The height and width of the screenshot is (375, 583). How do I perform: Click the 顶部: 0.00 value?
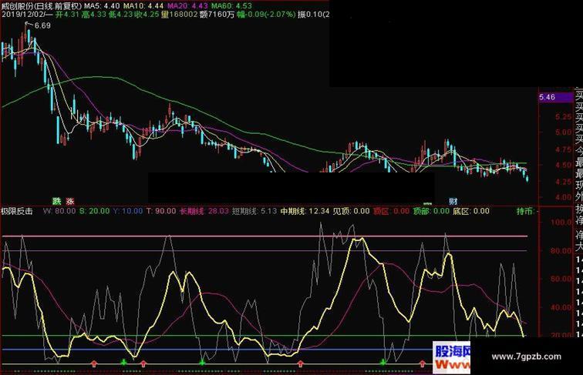point(431,211)
